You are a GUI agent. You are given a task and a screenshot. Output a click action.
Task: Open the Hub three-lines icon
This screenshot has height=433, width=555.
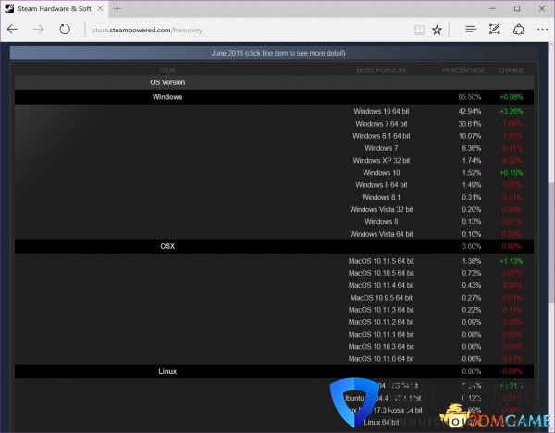point(471,30)
